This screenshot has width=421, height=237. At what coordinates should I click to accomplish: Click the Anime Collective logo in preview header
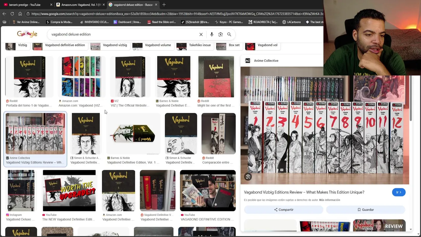pos(248,61)
